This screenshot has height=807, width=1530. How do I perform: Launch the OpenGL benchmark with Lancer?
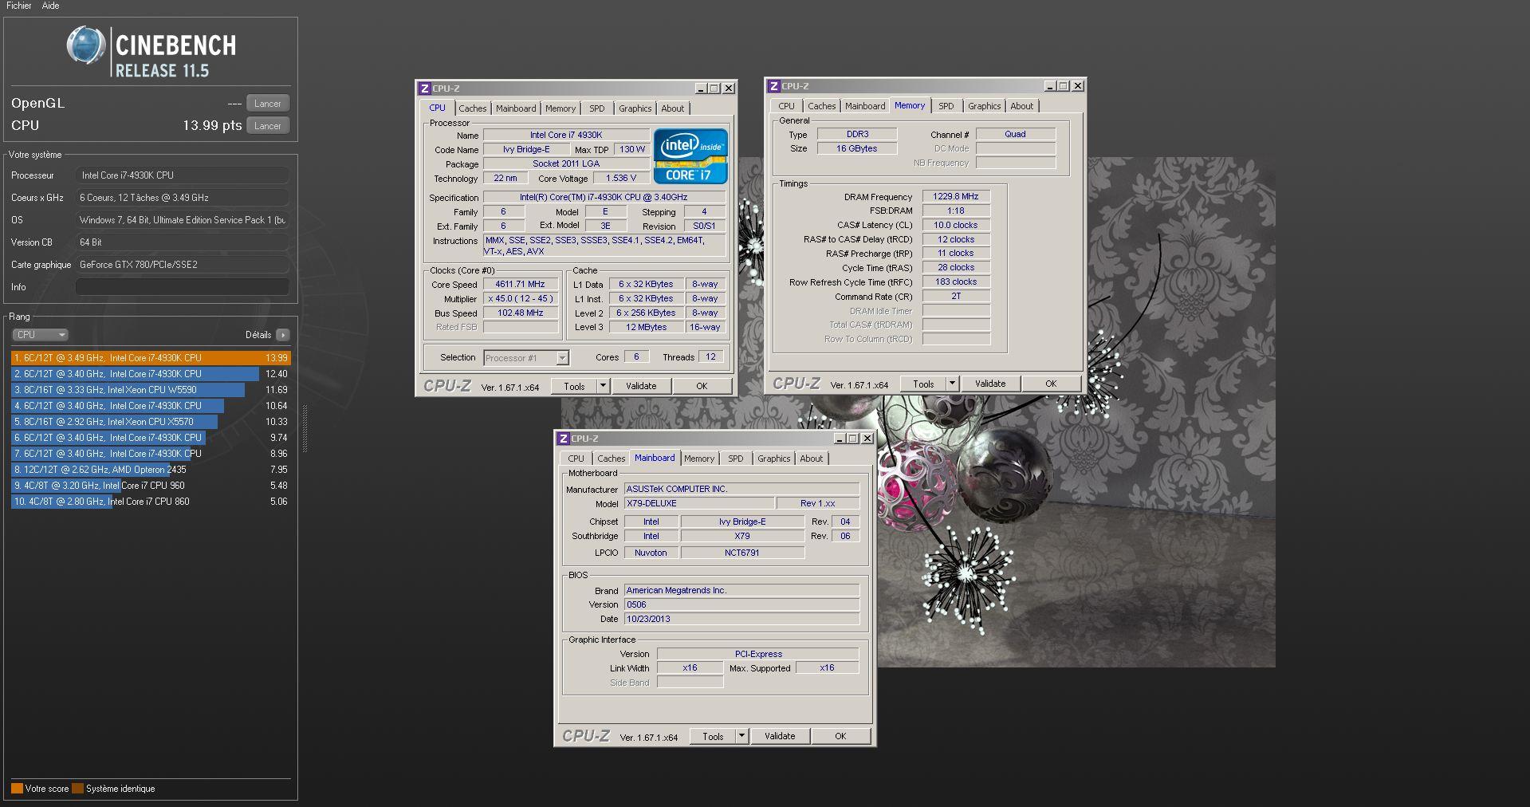click(267, 104)
